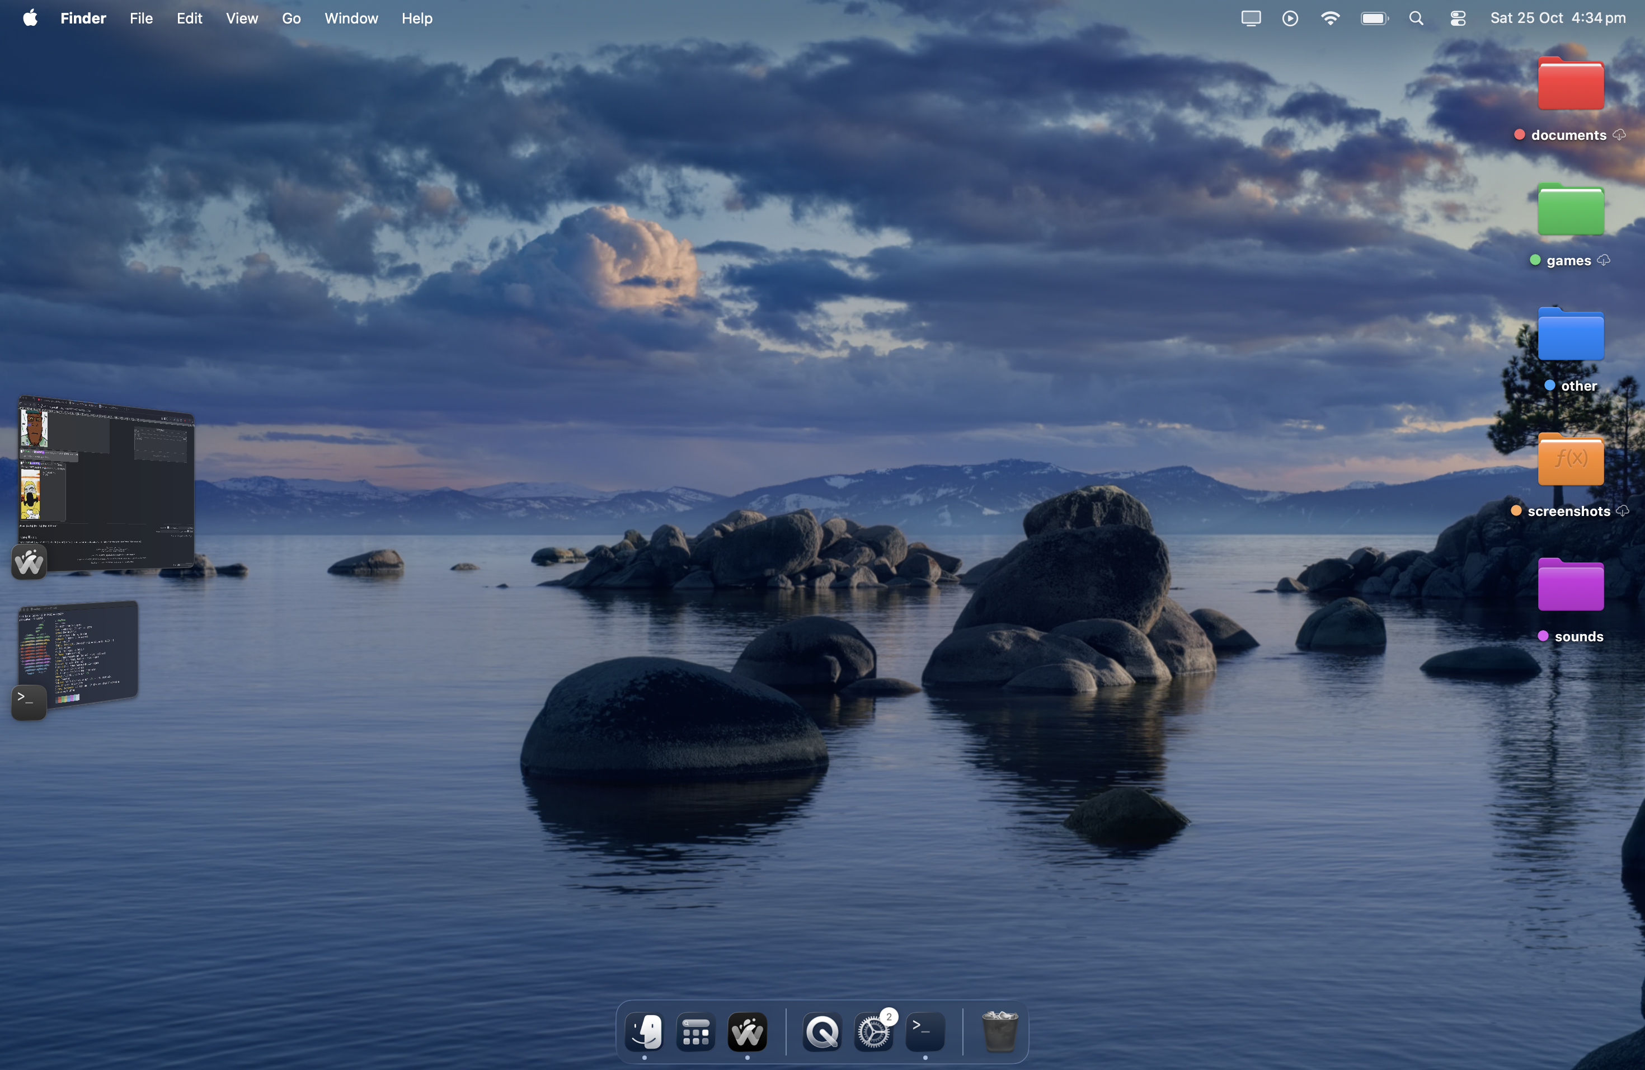Click the battery status icon

coord(1374,18)
